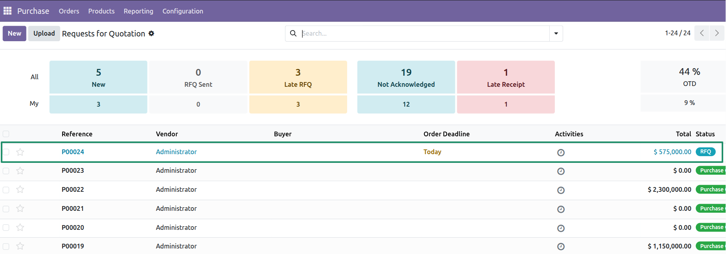Sort by Vendor column header

point(167,134)
